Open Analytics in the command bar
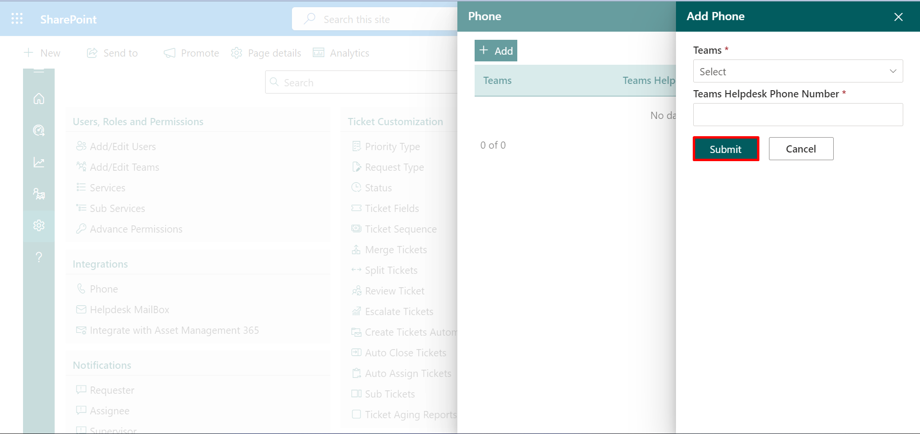Image resolution: width=920 pixels, height=434 pixels. coord(341,53)
